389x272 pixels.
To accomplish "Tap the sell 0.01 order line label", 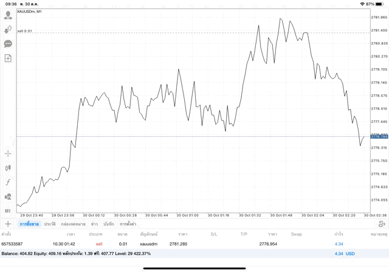I will point(25,31).
